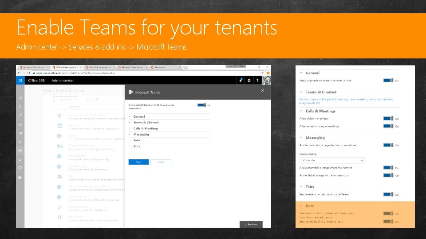Viewport: 426px width, 239px height.
Task: Open Health heart icon in the admin sidebar
Action: tap(20, 168)
